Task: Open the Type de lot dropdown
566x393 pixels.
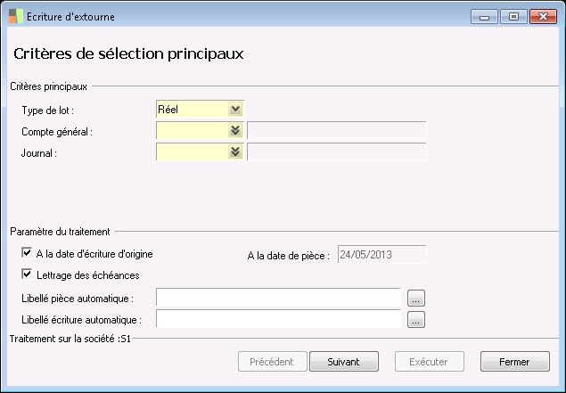Action: click(x=235, y=109)
